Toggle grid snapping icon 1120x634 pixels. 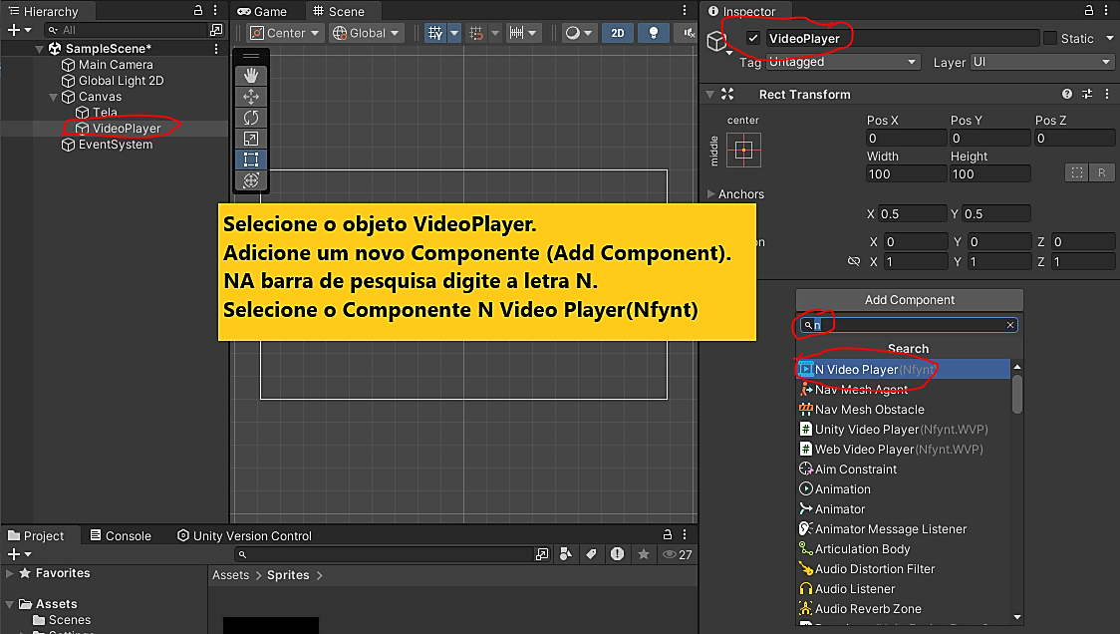tap(476, 33)
